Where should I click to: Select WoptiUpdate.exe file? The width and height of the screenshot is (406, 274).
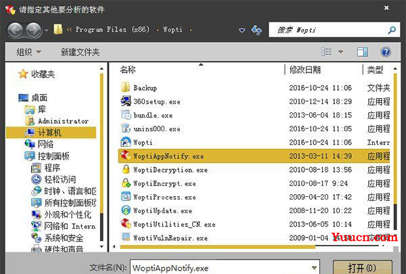click(x=162, y=211)
